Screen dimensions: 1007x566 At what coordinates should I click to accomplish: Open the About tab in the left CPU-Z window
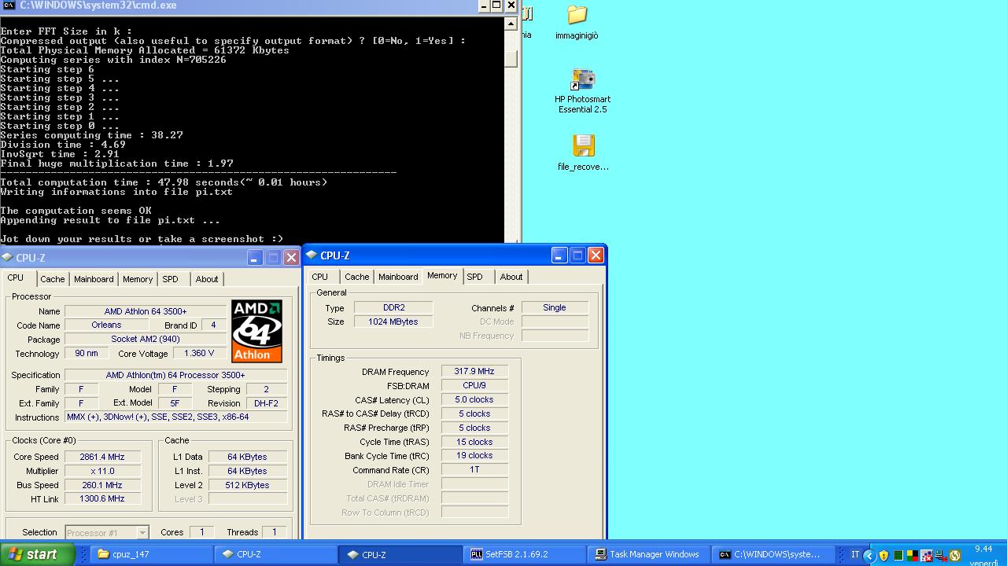pos(207,279)
